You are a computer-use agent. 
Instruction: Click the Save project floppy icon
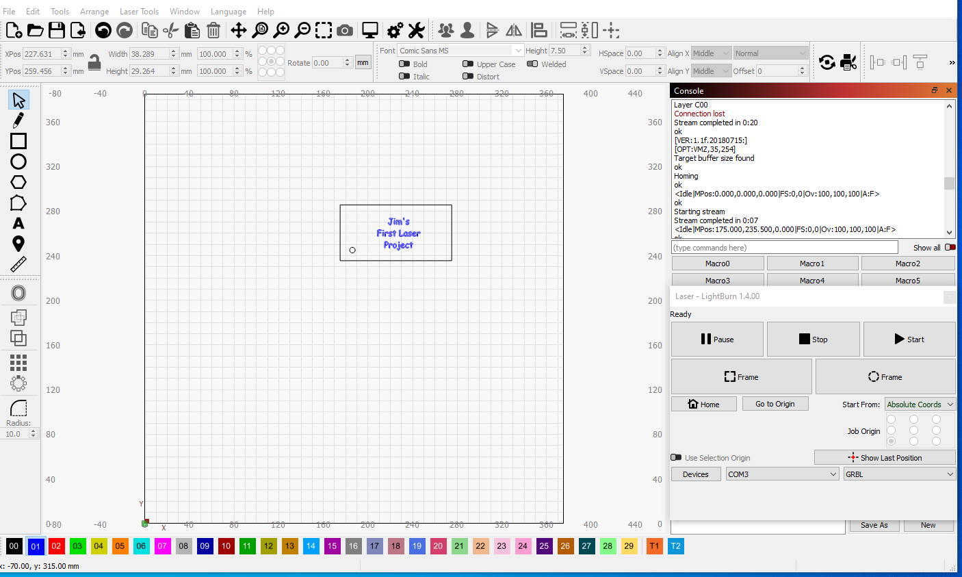coord(57,30)
